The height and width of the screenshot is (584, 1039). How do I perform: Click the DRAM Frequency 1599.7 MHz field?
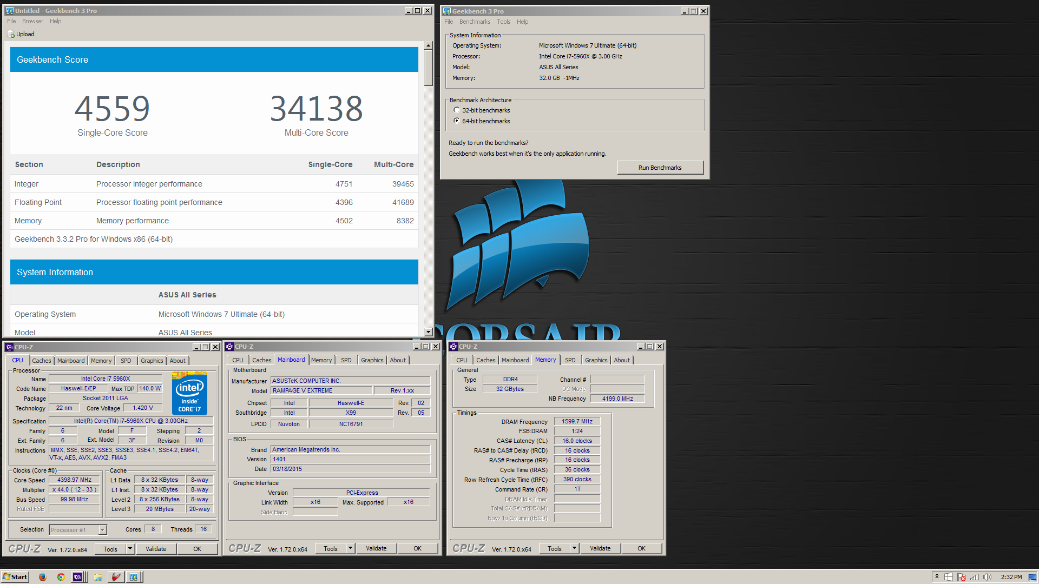tap(577, 422)
